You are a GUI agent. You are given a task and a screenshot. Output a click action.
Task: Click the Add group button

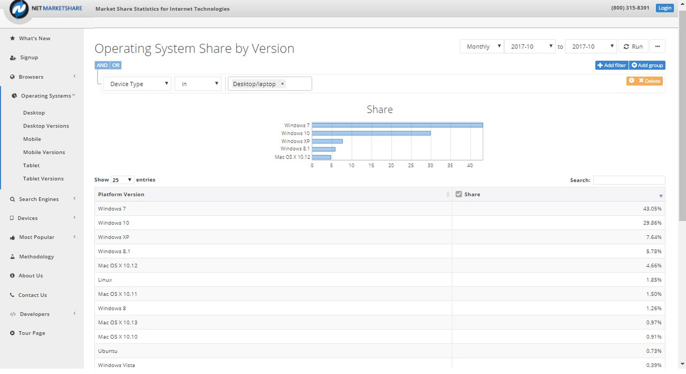(647, 65)
